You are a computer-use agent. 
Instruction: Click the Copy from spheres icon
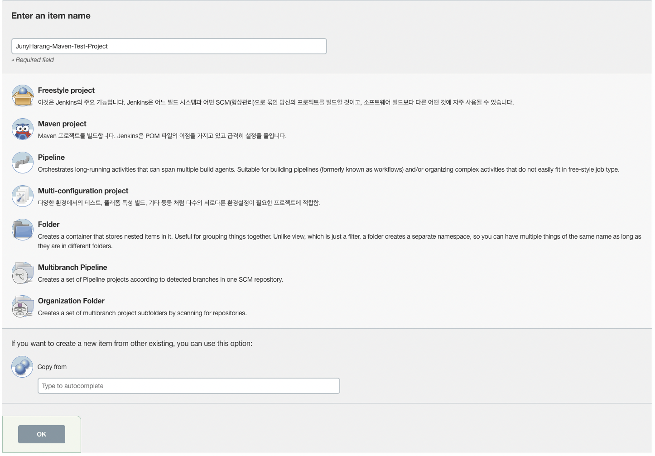coord(22,367)
